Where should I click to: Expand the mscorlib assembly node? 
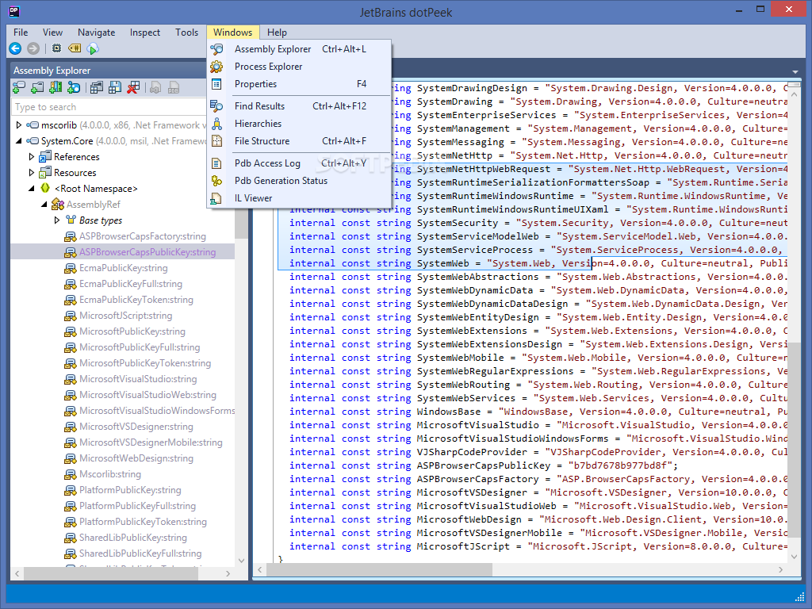[x=19, y=125]
